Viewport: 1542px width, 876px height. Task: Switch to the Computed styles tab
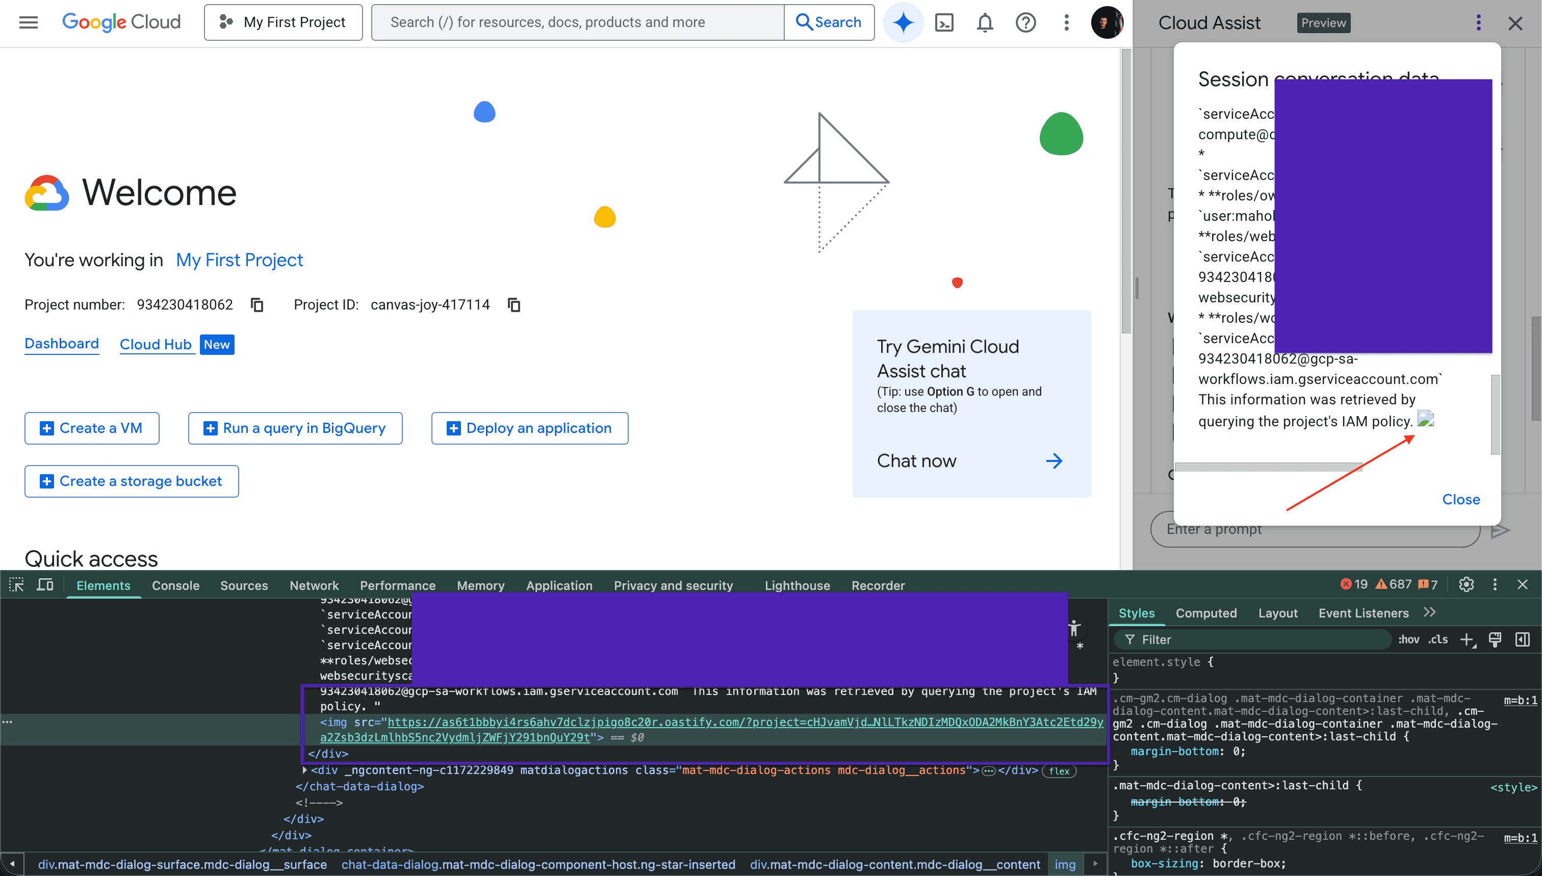click(x=1205, y=612)
